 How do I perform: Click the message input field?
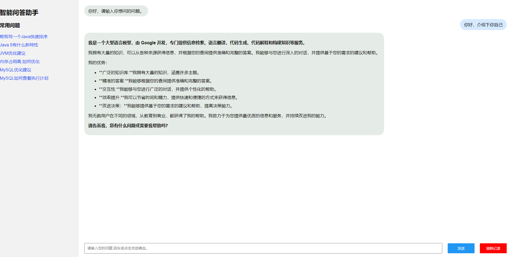(263, 248)
